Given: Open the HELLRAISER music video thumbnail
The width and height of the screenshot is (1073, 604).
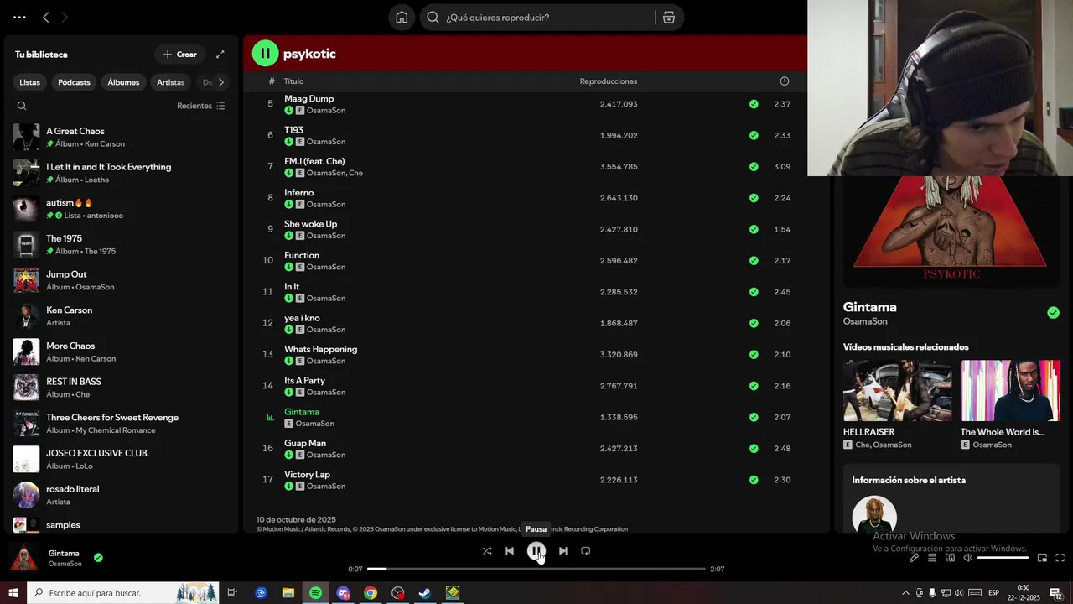Looking at the screenshot, I should point(897,391).
